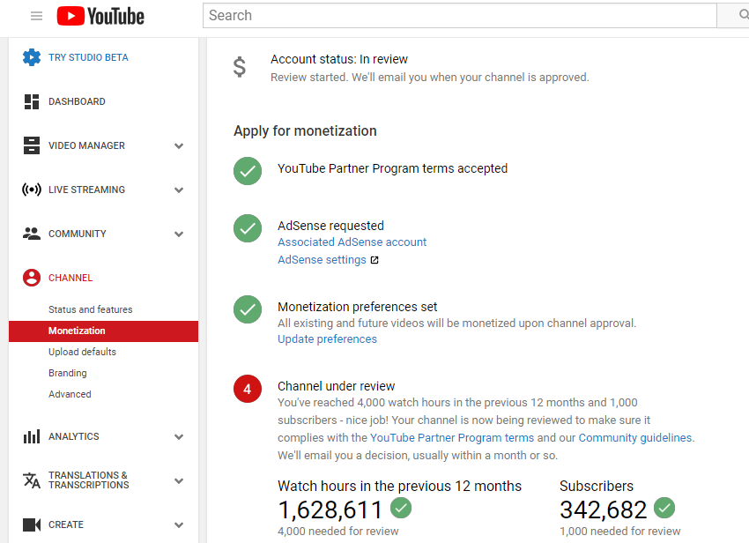The width and height of the screenshot is (749, 543).
Task: Open Try Studio Beta
Action: (x=88, y=57)
